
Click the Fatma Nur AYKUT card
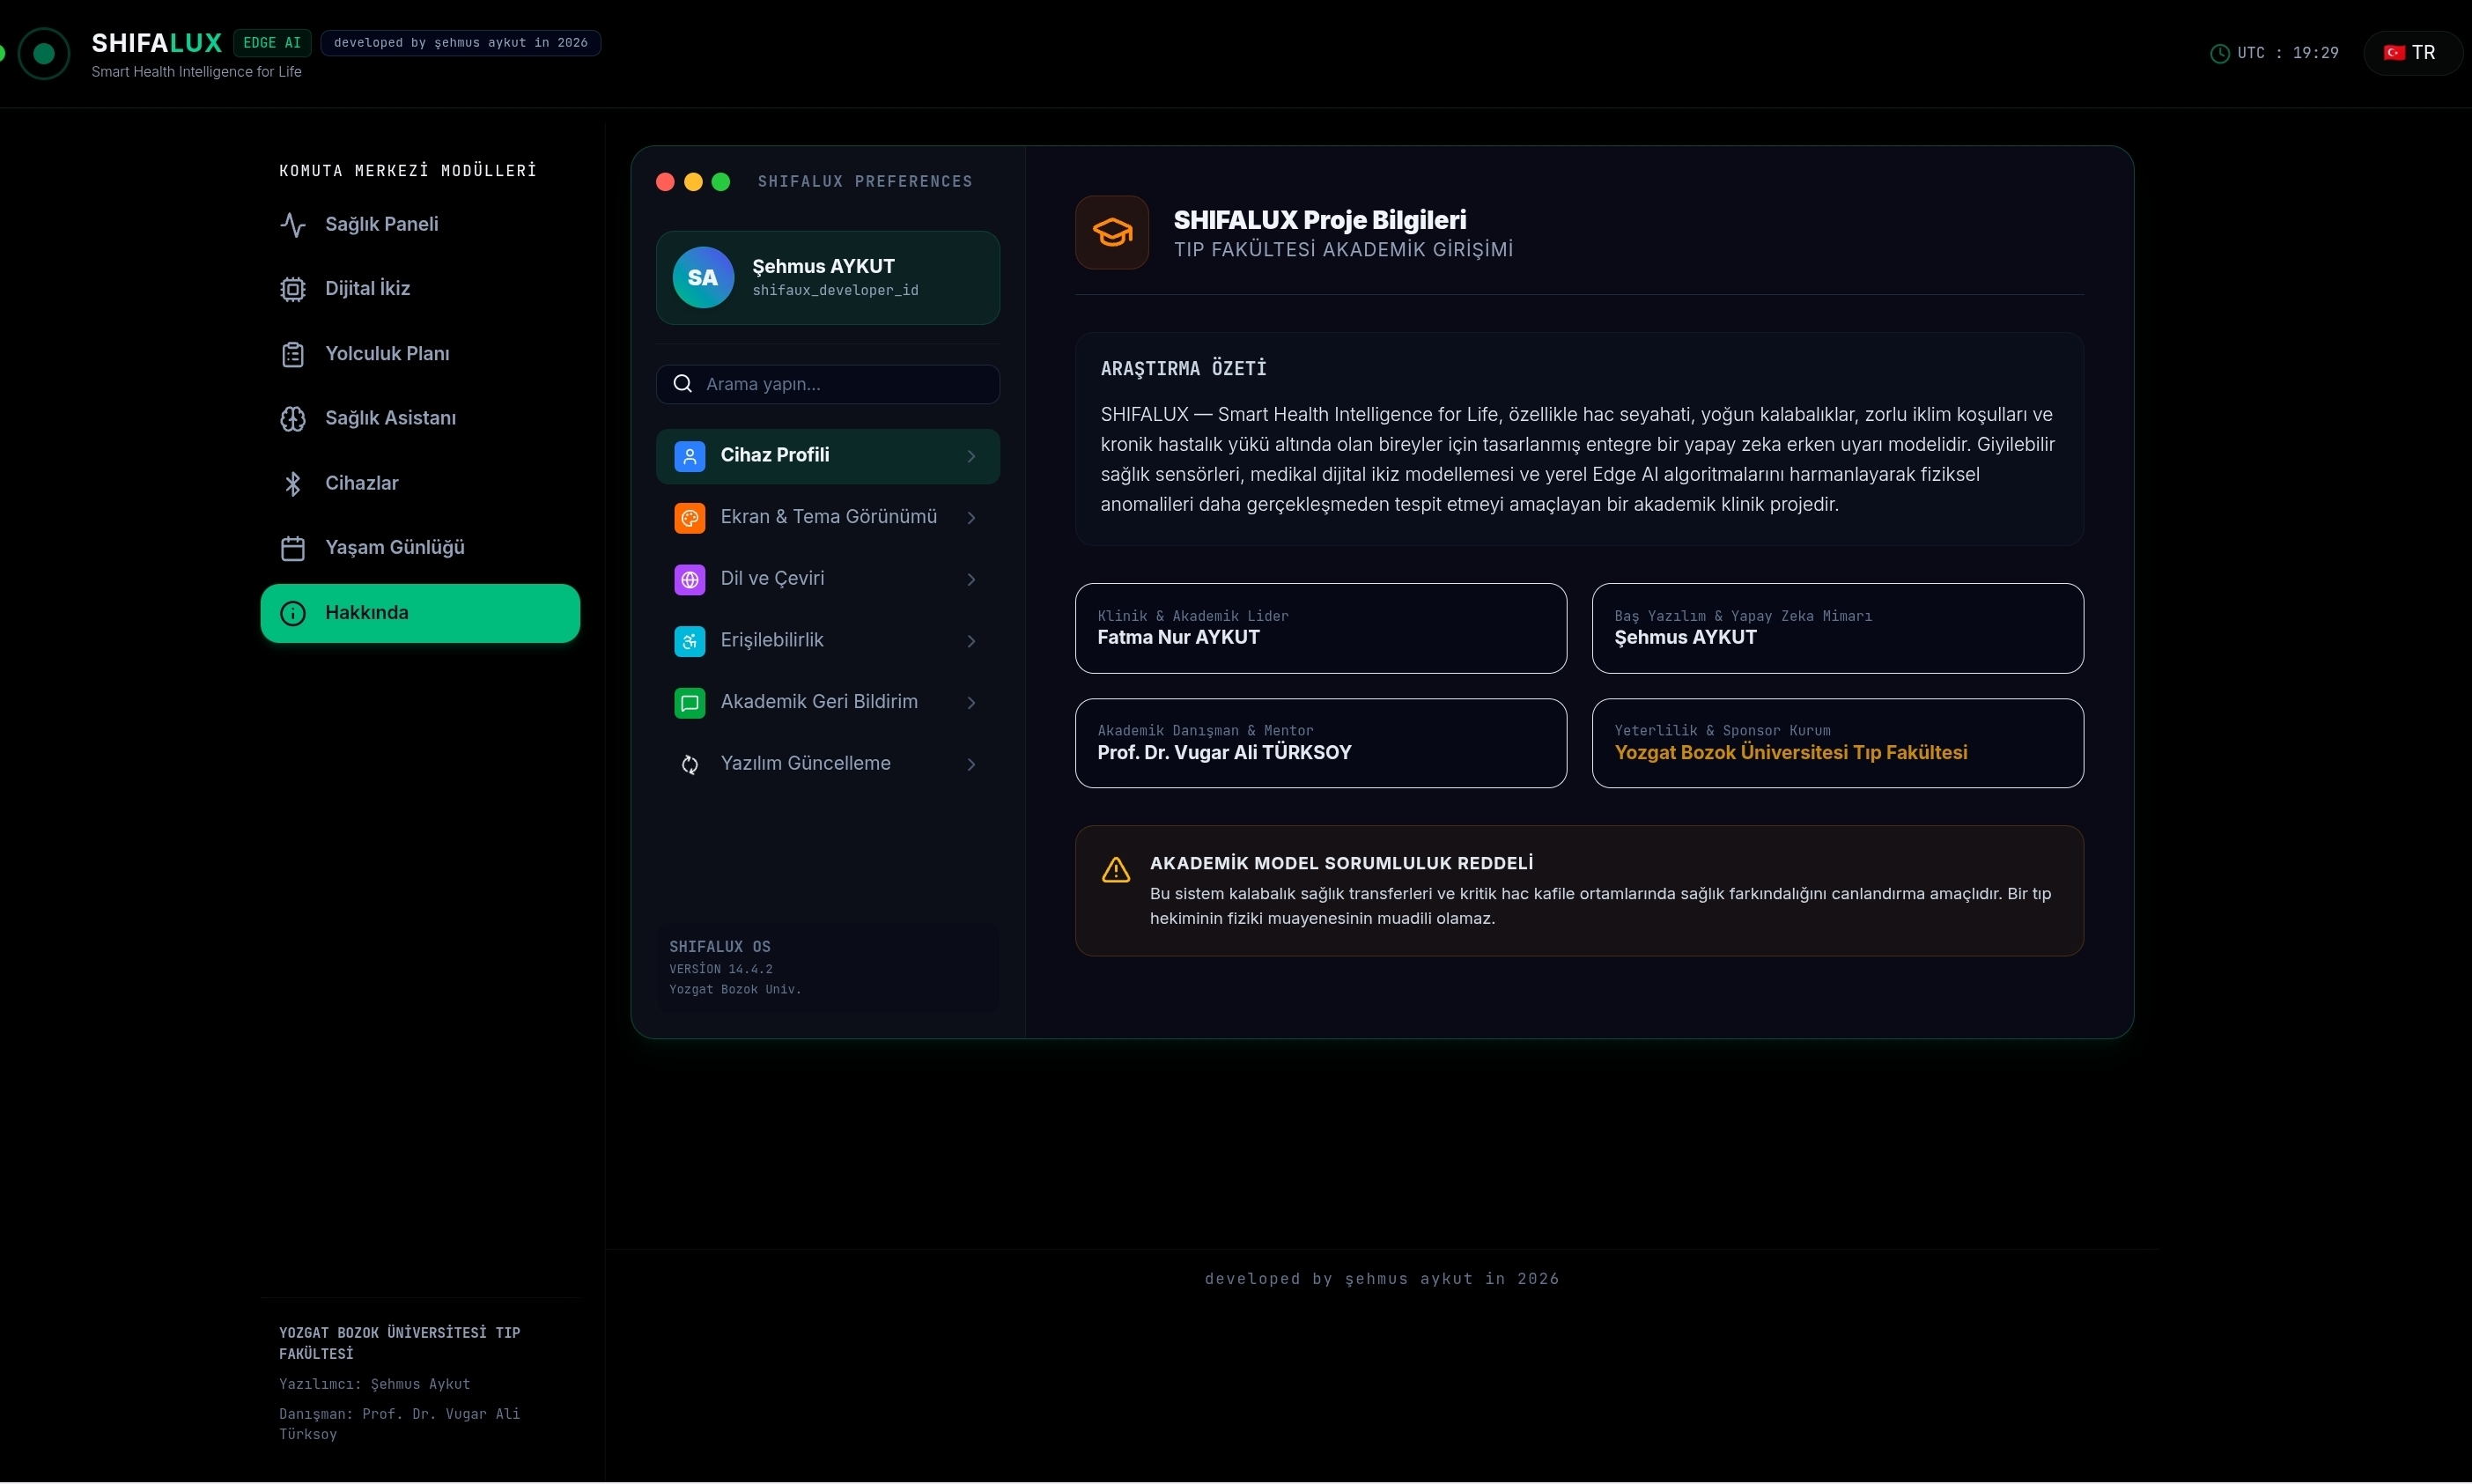pos(1321,628)
